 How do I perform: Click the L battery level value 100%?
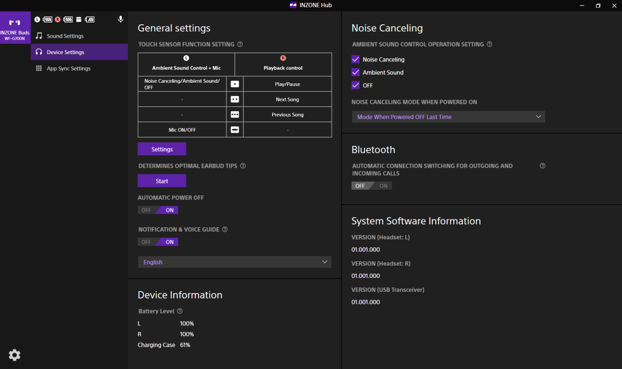[187, 323]
